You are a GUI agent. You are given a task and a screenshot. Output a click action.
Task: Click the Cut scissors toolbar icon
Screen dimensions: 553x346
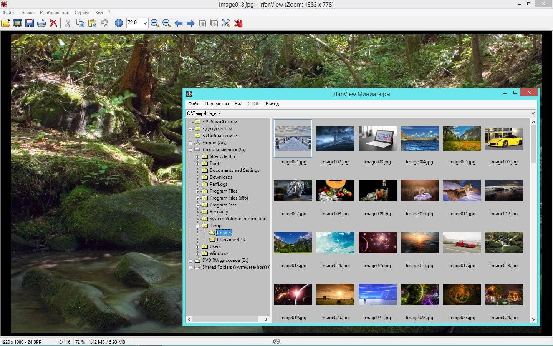[x=68, y=23]
